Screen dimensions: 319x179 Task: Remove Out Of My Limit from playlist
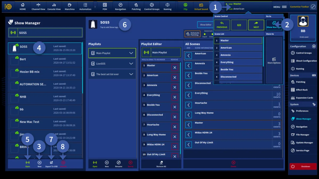[175, 157]
